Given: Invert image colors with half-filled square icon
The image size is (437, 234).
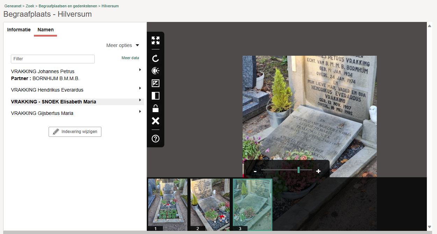Looking at the screenshot, I should coord(156,96).
